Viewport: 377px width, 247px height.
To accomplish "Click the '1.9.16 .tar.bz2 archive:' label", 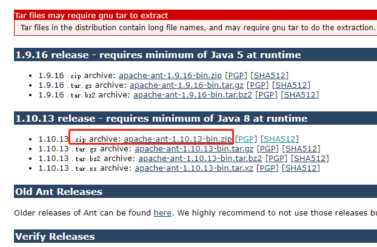I will pos(85,95).
